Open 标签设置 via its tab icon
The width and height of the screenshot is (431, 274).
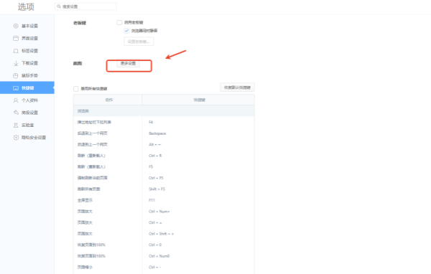click(x=16, y=51)
